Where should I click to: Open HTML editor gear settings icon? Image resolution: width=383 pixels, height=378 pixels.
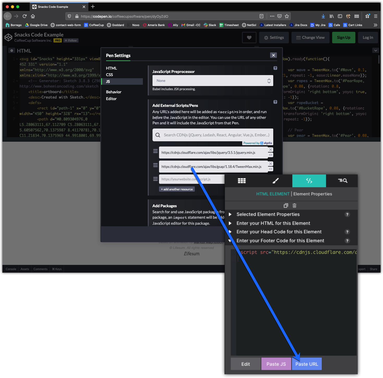pos(12,51)
